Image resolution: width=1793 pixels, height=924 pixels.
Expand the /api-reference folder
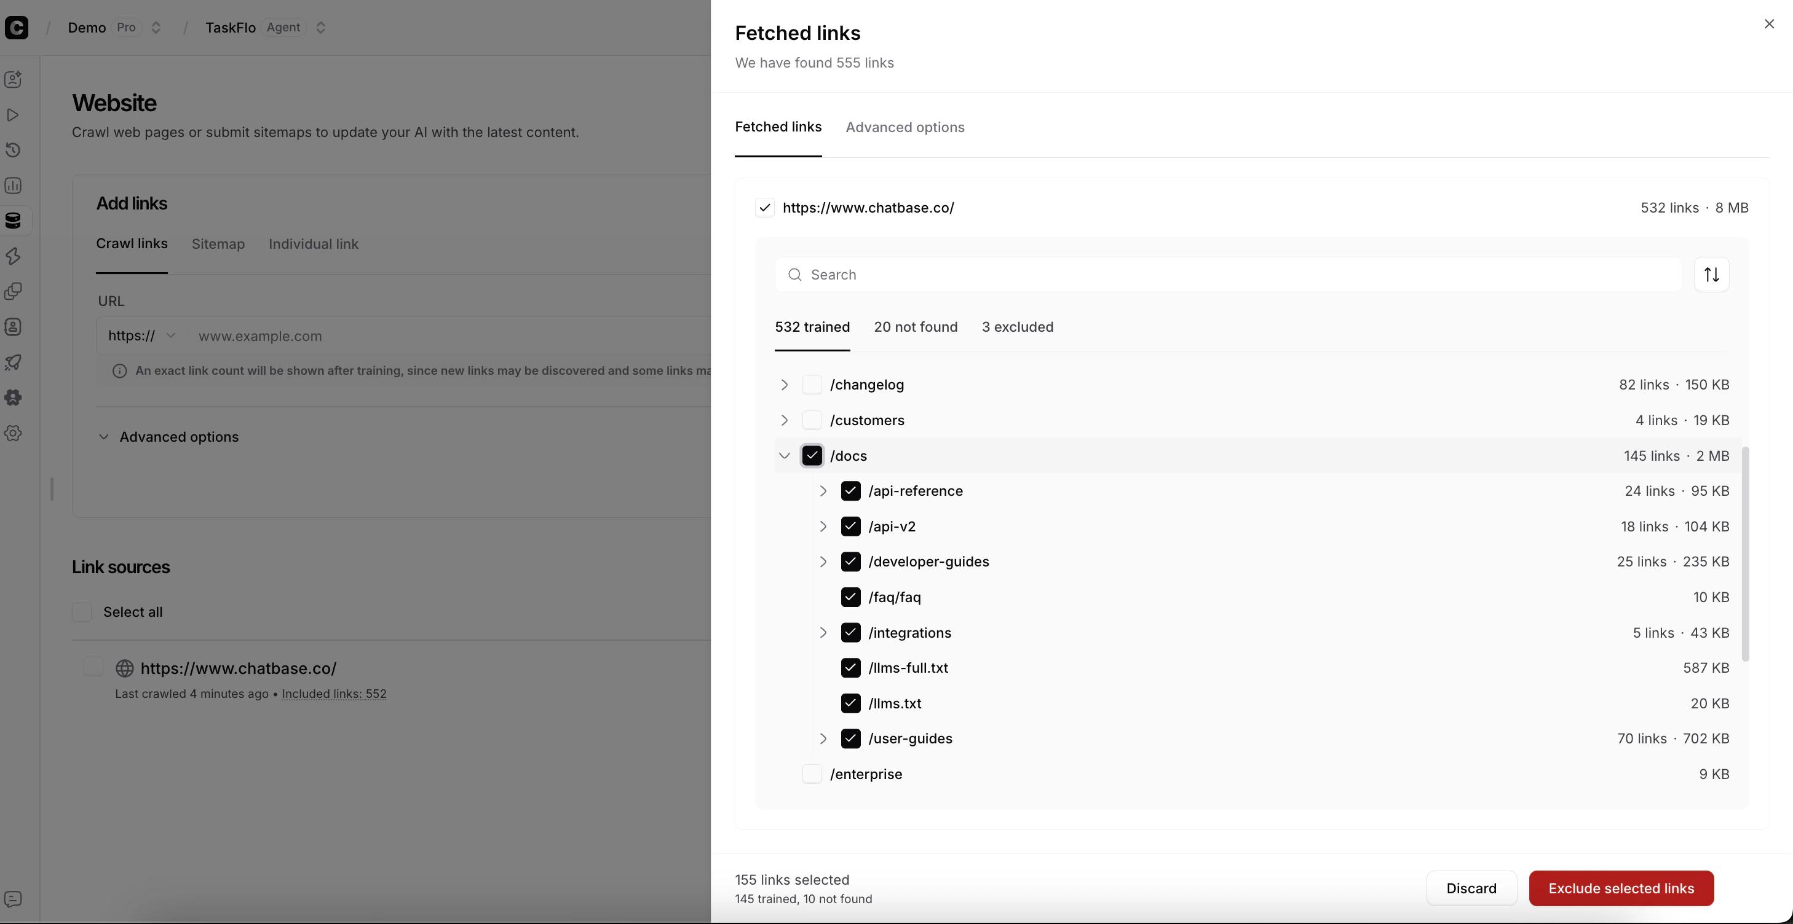pyautogui.click(x=823, y=491)
